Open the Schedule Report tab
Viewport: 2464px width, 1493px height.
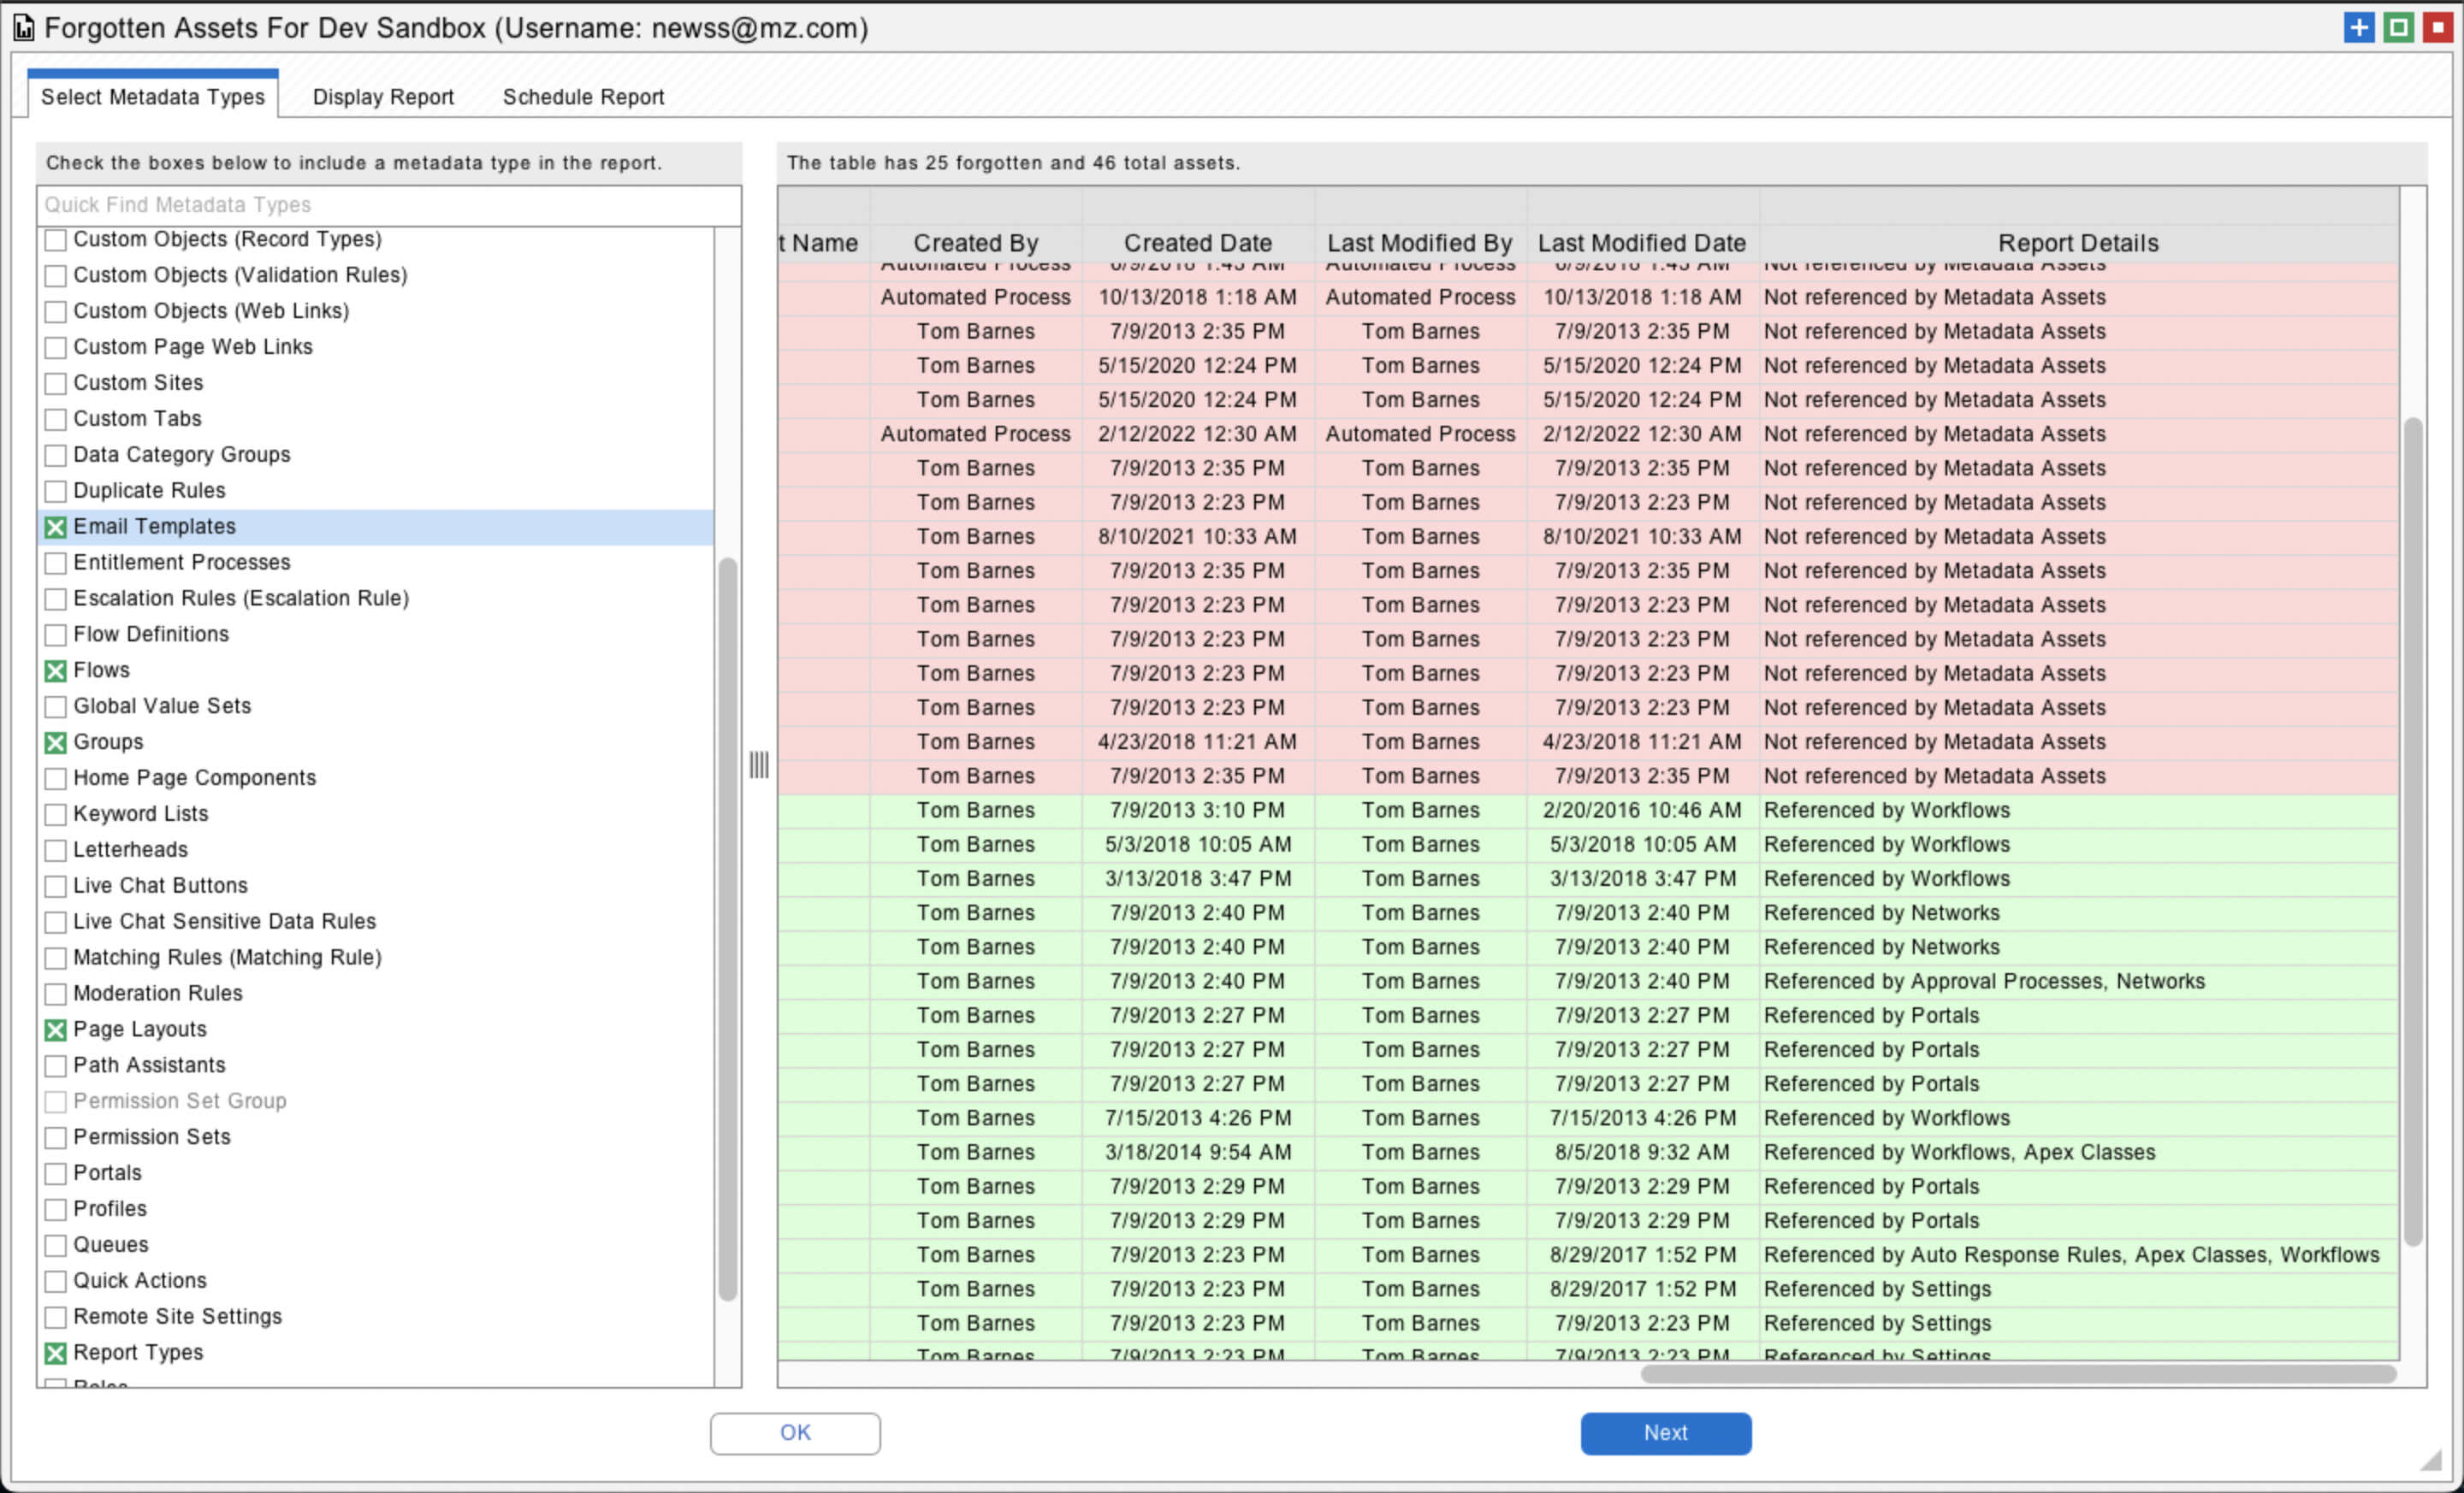coord(583,97)
